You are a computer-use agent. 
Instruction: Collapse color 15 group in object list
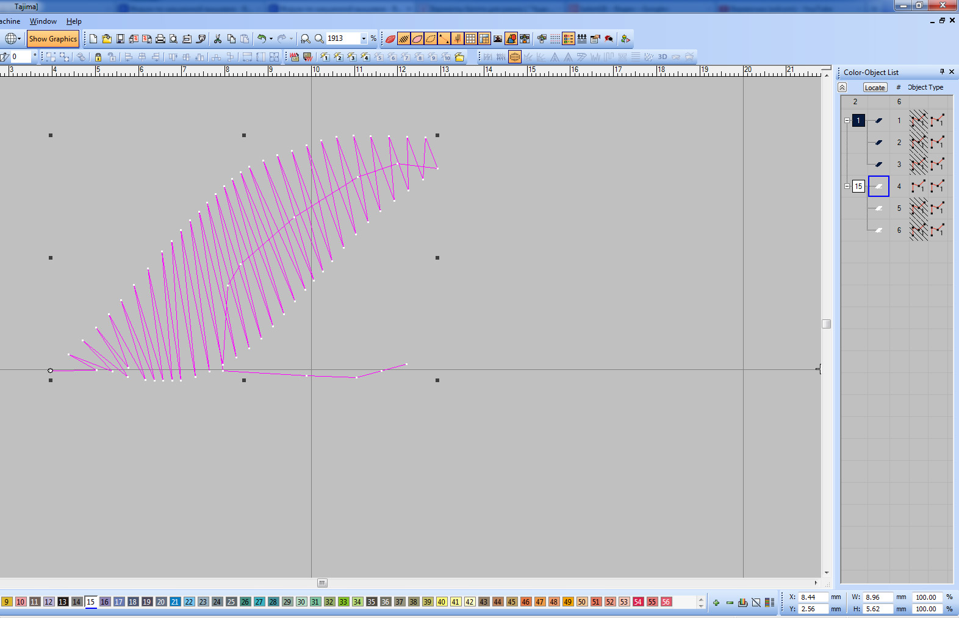coord(847,186)
